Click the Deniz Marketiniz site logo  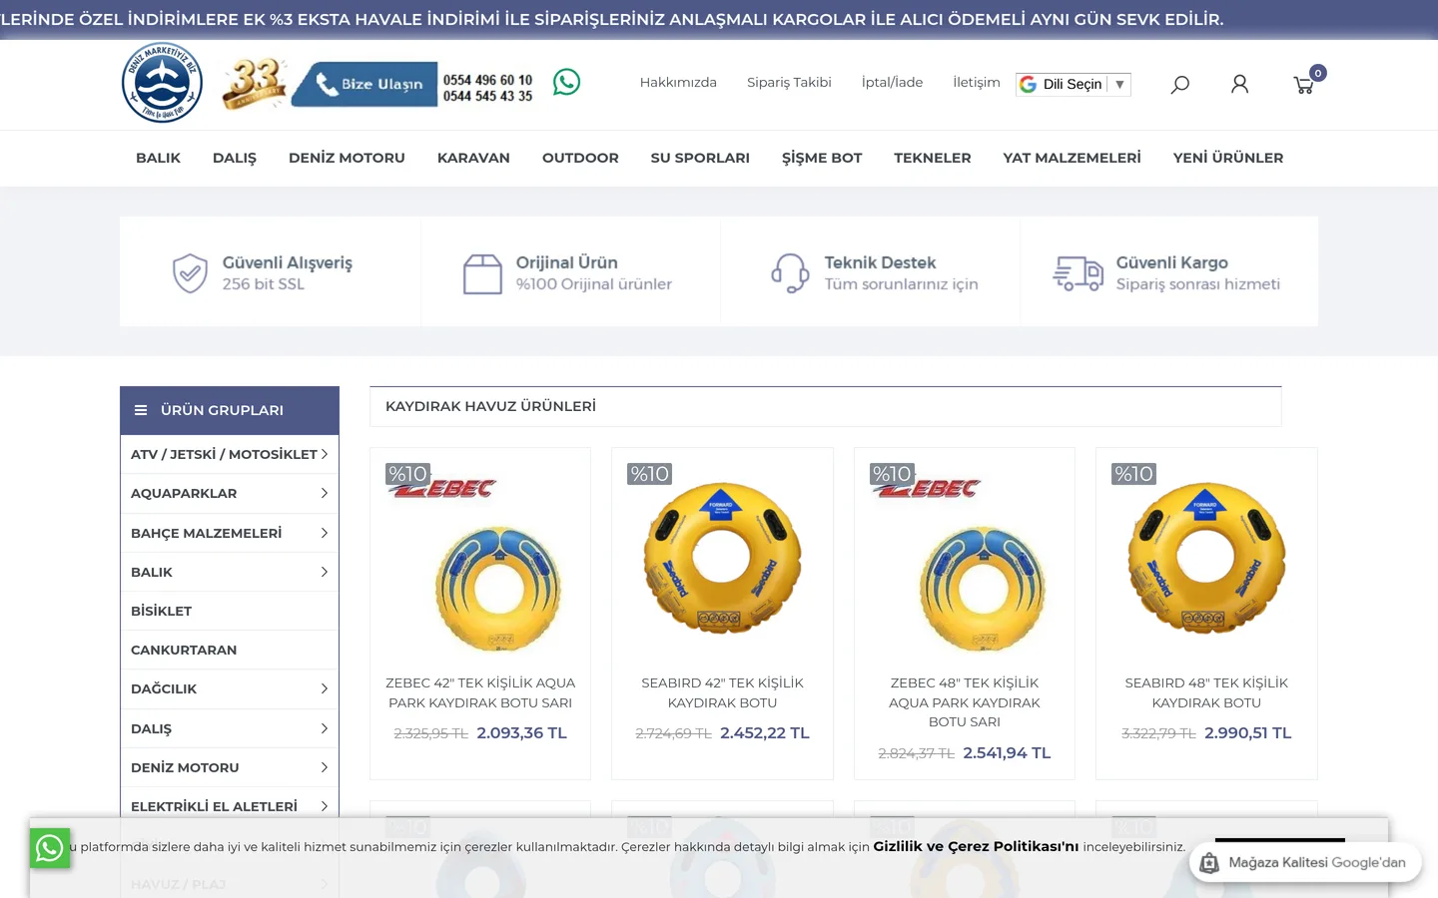tap(162, 83)
